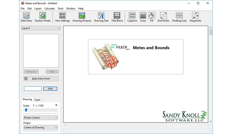
Task: Switch to the Layer tab
Action: click(37, 100)
